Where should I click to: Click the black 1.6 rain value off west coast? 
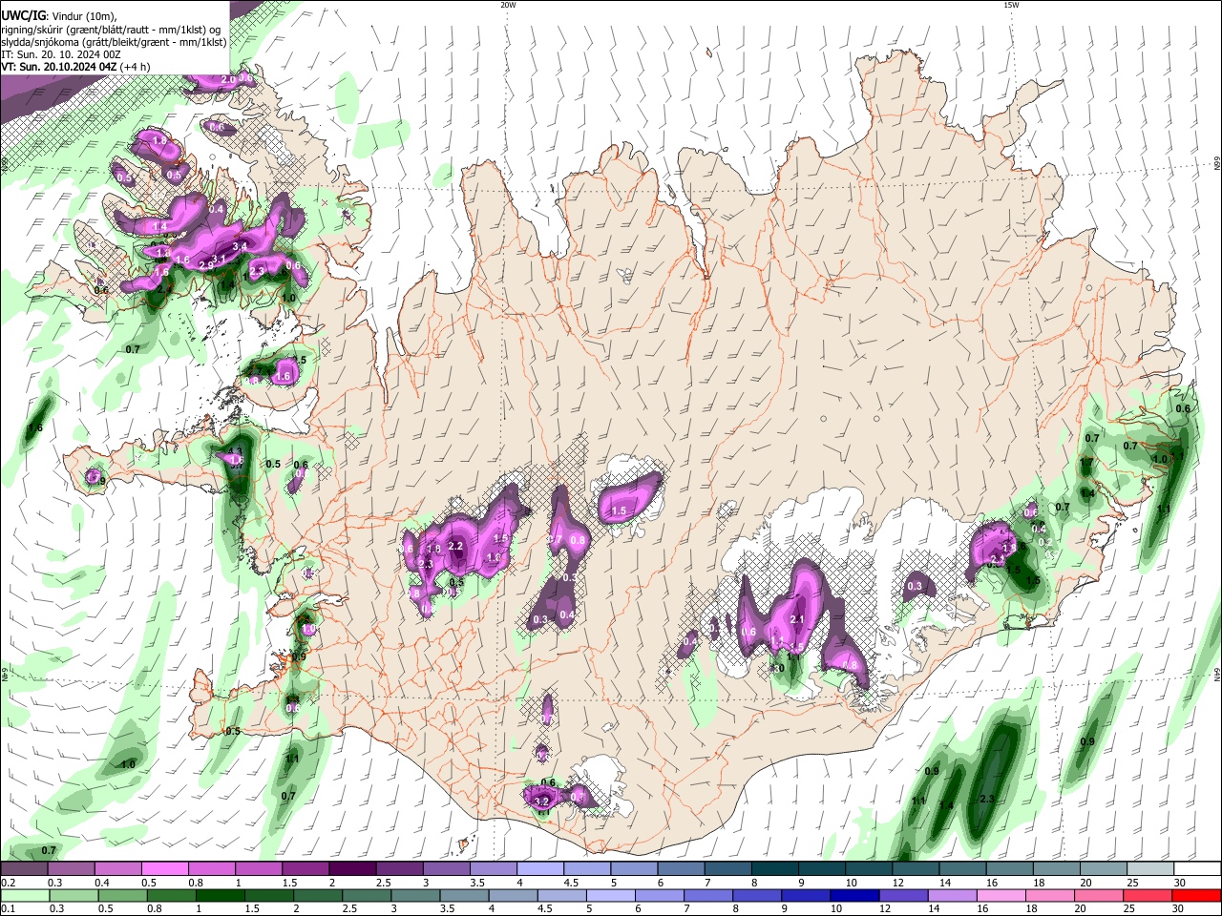coord(36,428)
